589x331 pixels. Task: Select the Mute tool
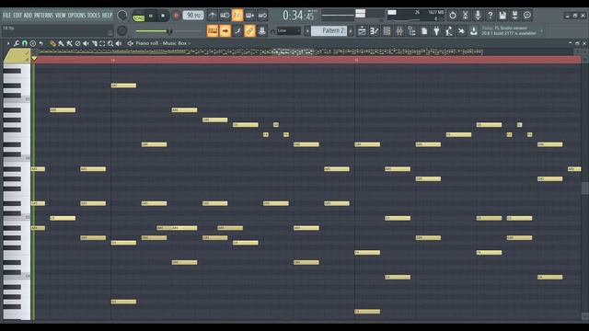pyautogui.click(x=86, y=43)
